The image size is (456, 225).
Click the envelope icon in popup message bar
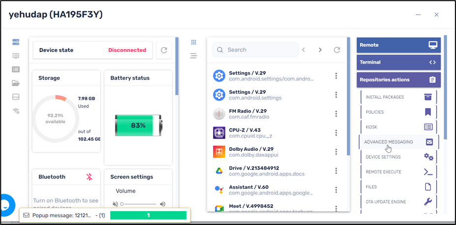27,215
